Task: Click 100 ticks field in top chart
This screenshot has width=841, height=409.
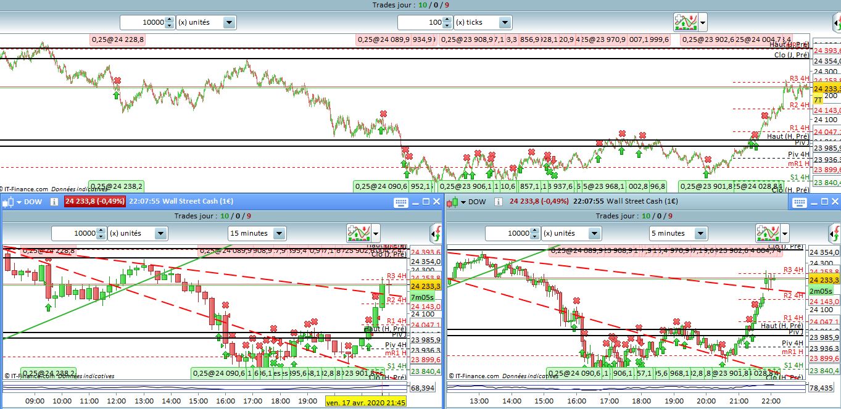Action: tap(421, 22)
